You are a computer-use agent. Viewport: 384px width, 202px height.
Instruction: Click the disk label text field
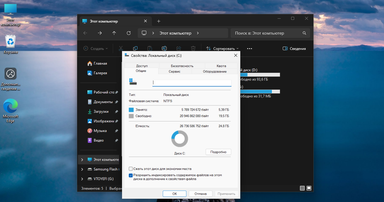click(x=192, y=83)
